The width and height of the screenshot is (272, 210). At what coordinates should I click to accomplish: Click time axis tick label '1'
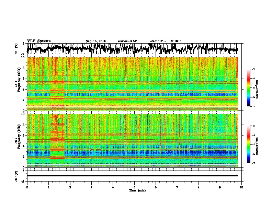tap(48, 187)
